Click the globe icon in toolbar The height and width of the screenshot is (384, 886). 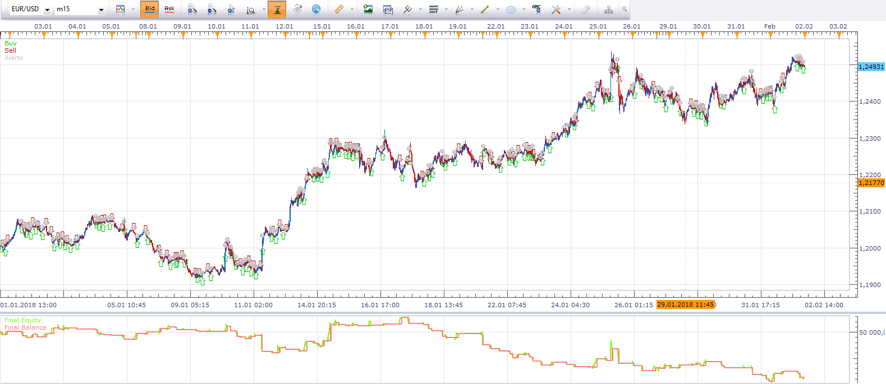click(x=316, y=9)
